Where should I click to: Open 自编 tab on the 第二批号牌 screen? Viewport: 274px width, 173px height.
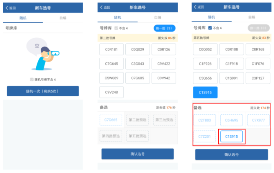tap(157, 17)
